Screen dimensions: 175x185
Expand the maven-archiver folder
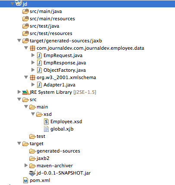[x=26, y=166]
